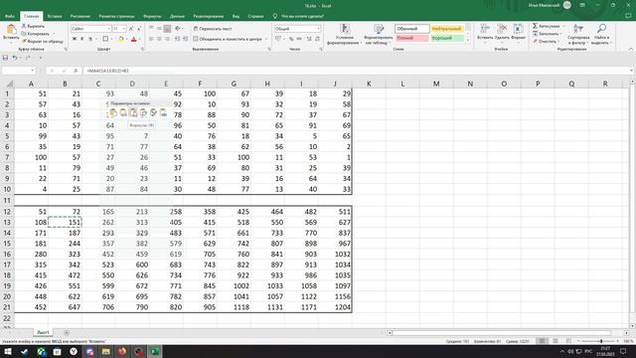Toggle Wrap Text (Переносить текст)

coord(213,29)
